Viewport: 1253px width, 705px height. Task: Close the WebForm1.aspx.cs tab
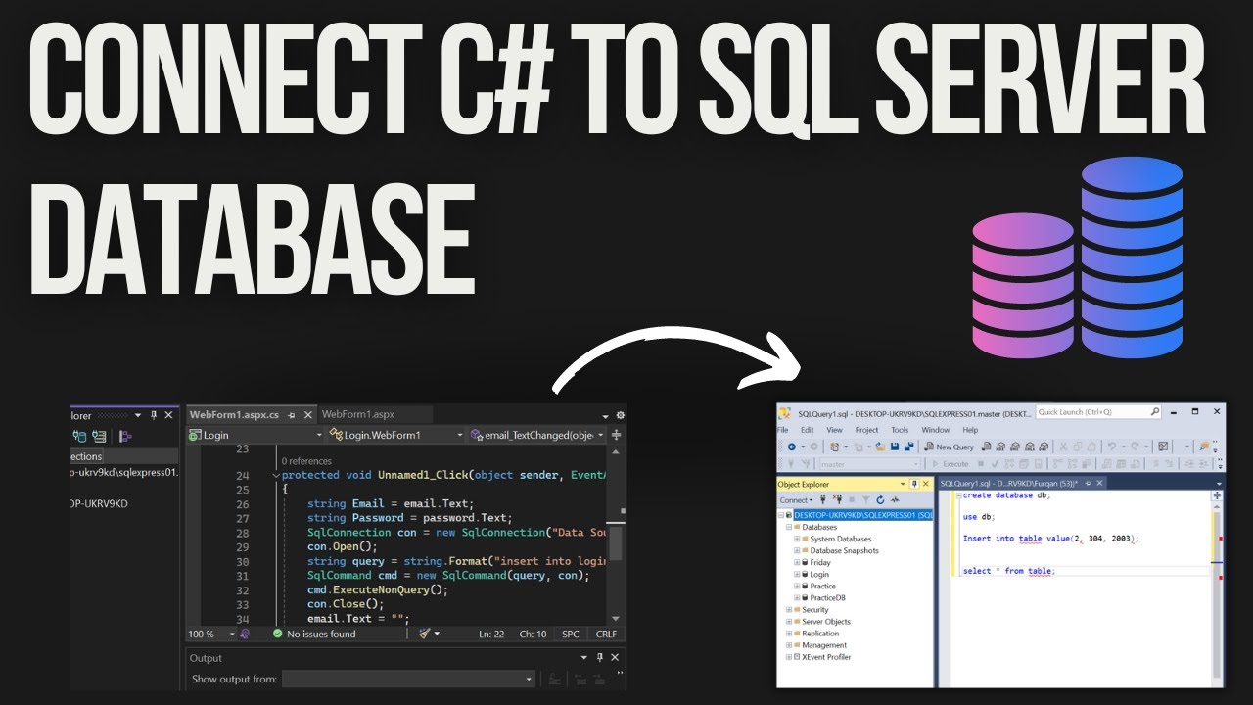(307, 415)
